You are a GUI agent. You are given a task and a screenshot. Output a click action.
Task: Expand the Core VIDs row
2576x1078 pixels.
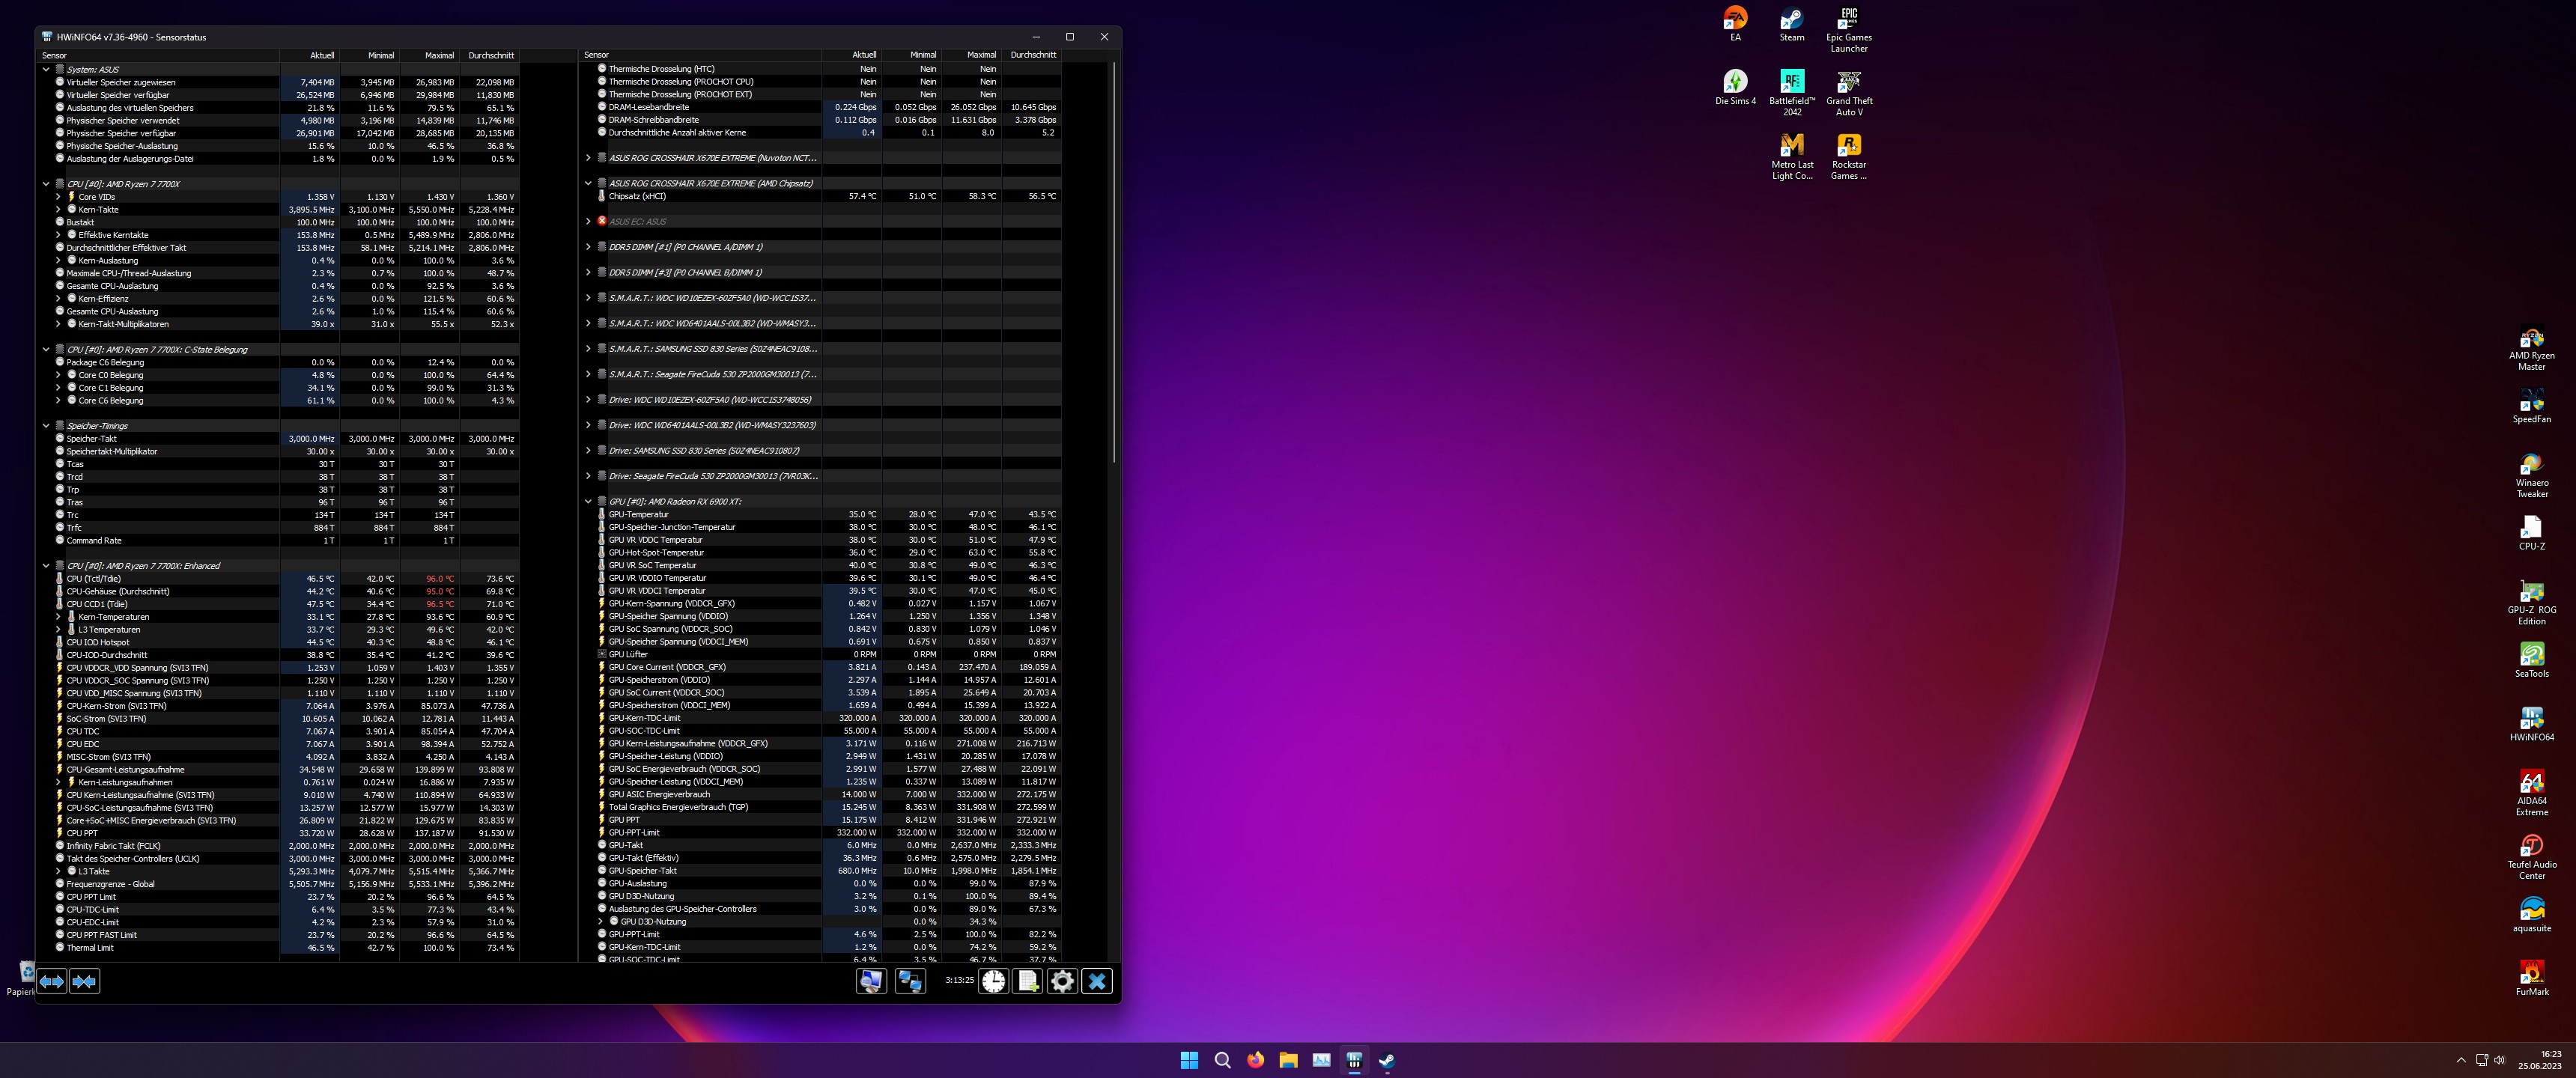[58, 197]
